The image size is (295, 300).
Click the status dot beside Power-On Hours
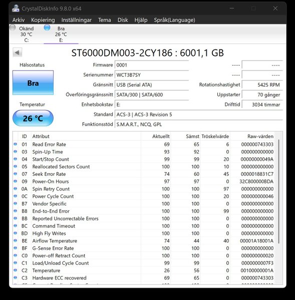point(16,181)
